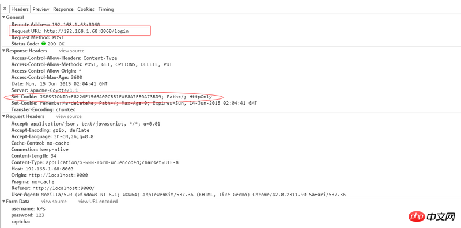Open the Timing tab
This screenshot has width=461, height=228.
tap(106, 9)
